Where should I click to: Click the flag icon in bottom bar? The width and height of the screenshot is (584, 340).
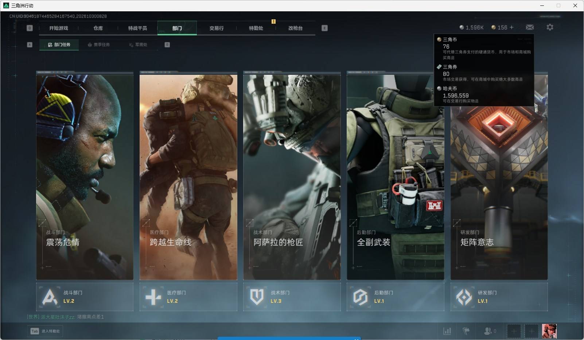466,331
